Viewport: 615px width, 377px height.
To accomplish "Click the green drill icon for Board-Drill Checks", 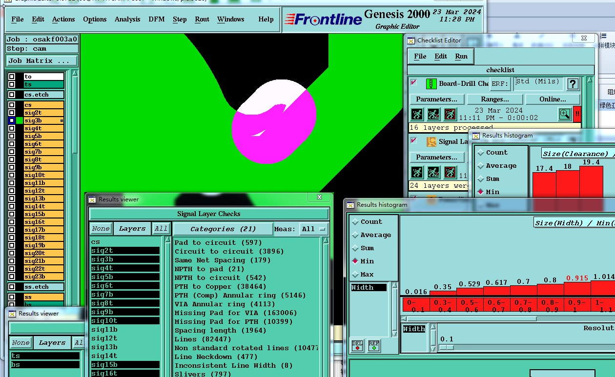I will 431,83.
